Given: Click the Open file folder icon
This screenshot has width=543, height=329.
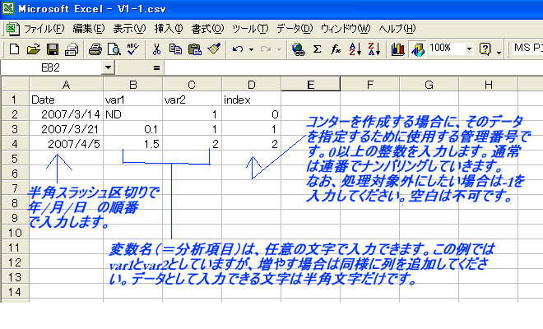Looking at the screenshot, I should pyautogui.click(x=33, y=49).
